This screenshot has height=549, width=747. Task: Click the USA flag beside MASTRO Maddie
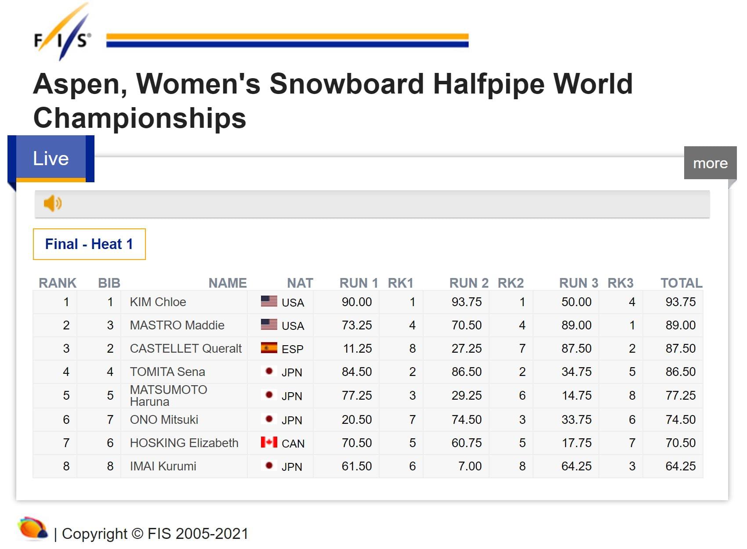tap(269, 325)
